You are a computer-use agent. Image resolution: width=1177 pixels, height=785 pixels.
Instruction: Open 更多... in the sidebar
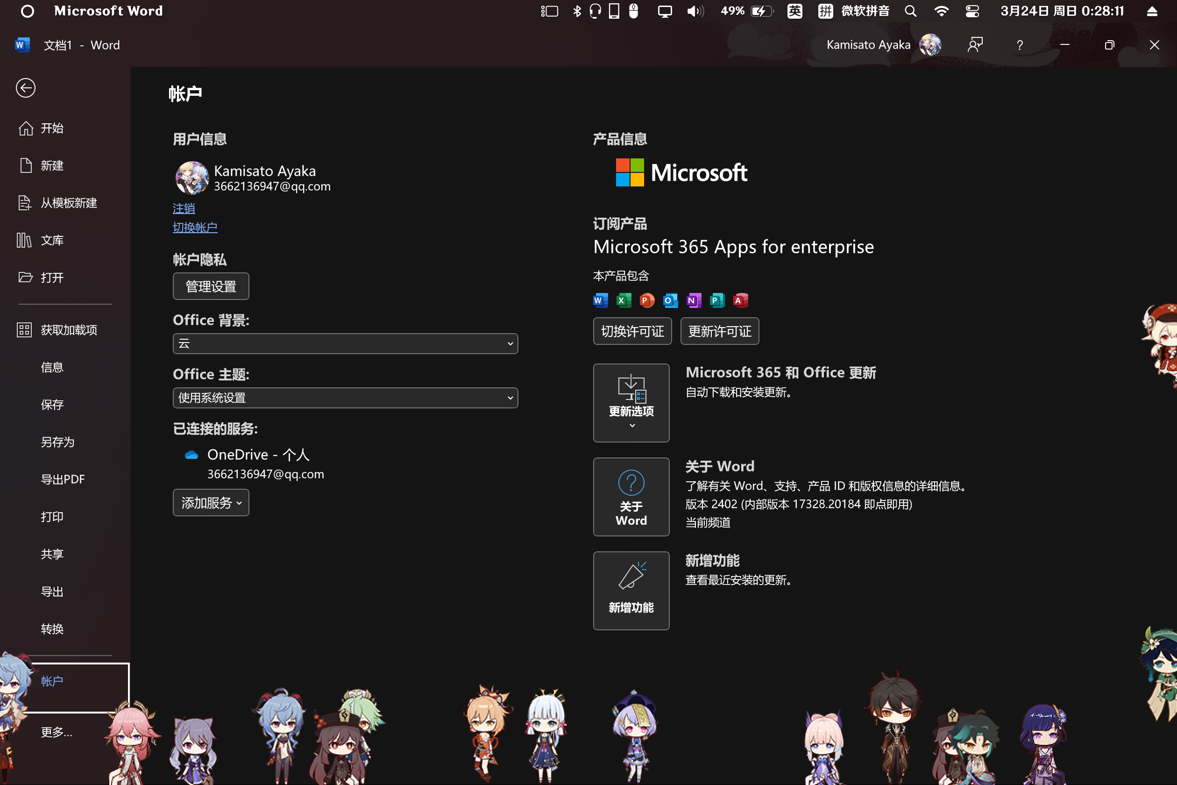point(57,733)
